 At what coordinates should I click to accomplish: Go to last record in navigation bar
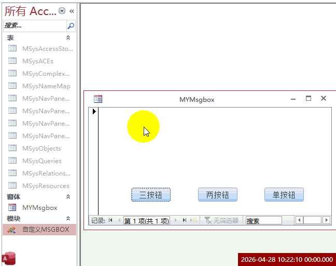pyautogui.click(x=184, y=220)
